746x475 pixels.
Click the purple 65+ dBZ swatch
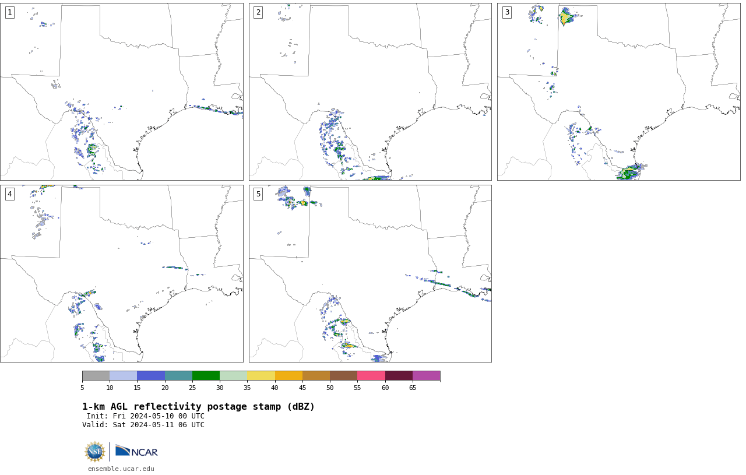click(x=427, y=375)
